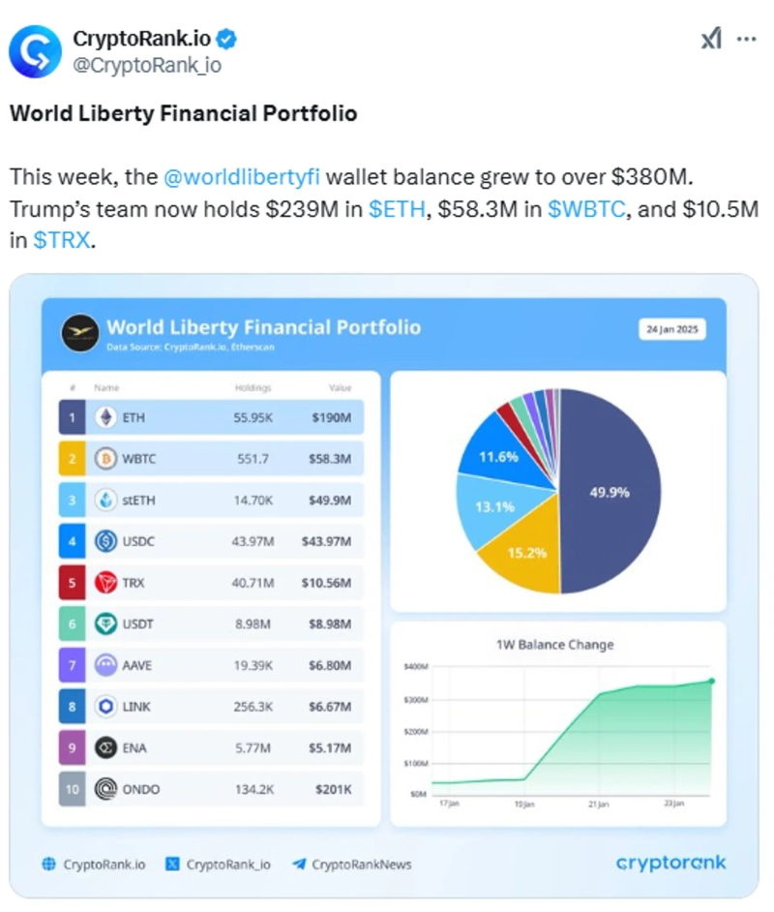Click the 49.9% pie chart slice
This screenshot has height=912, width=774.
[x=611, y=492]
